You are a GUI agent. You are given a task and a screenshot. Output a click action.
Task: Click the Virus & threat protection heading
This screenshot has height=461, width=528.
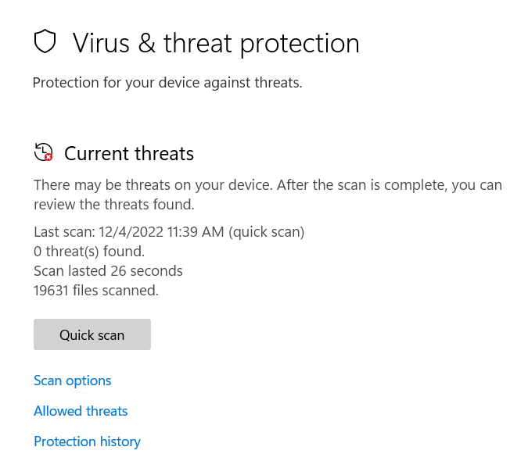coord(216,43)
